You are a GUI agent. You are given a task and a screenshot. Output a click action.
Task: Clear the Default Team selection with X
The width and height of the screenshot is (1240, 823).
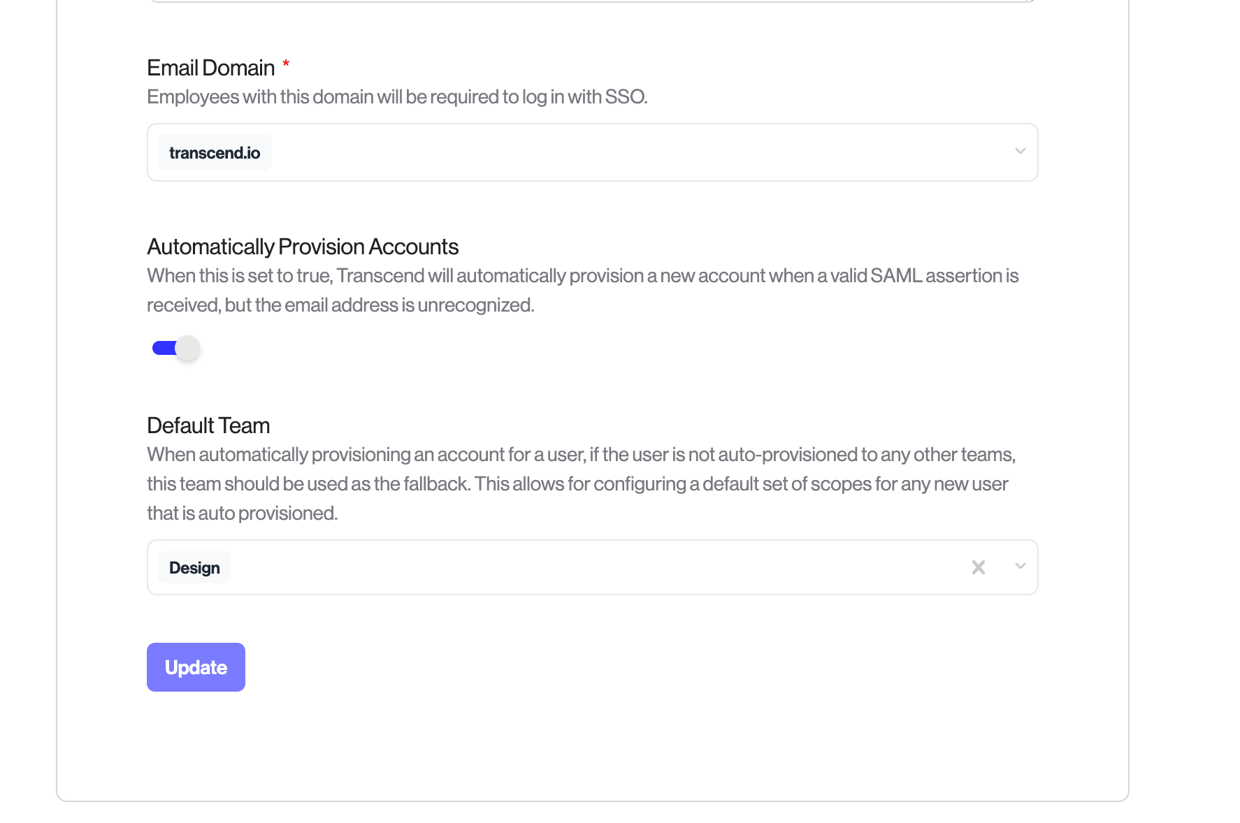click(x=979, y=567)
